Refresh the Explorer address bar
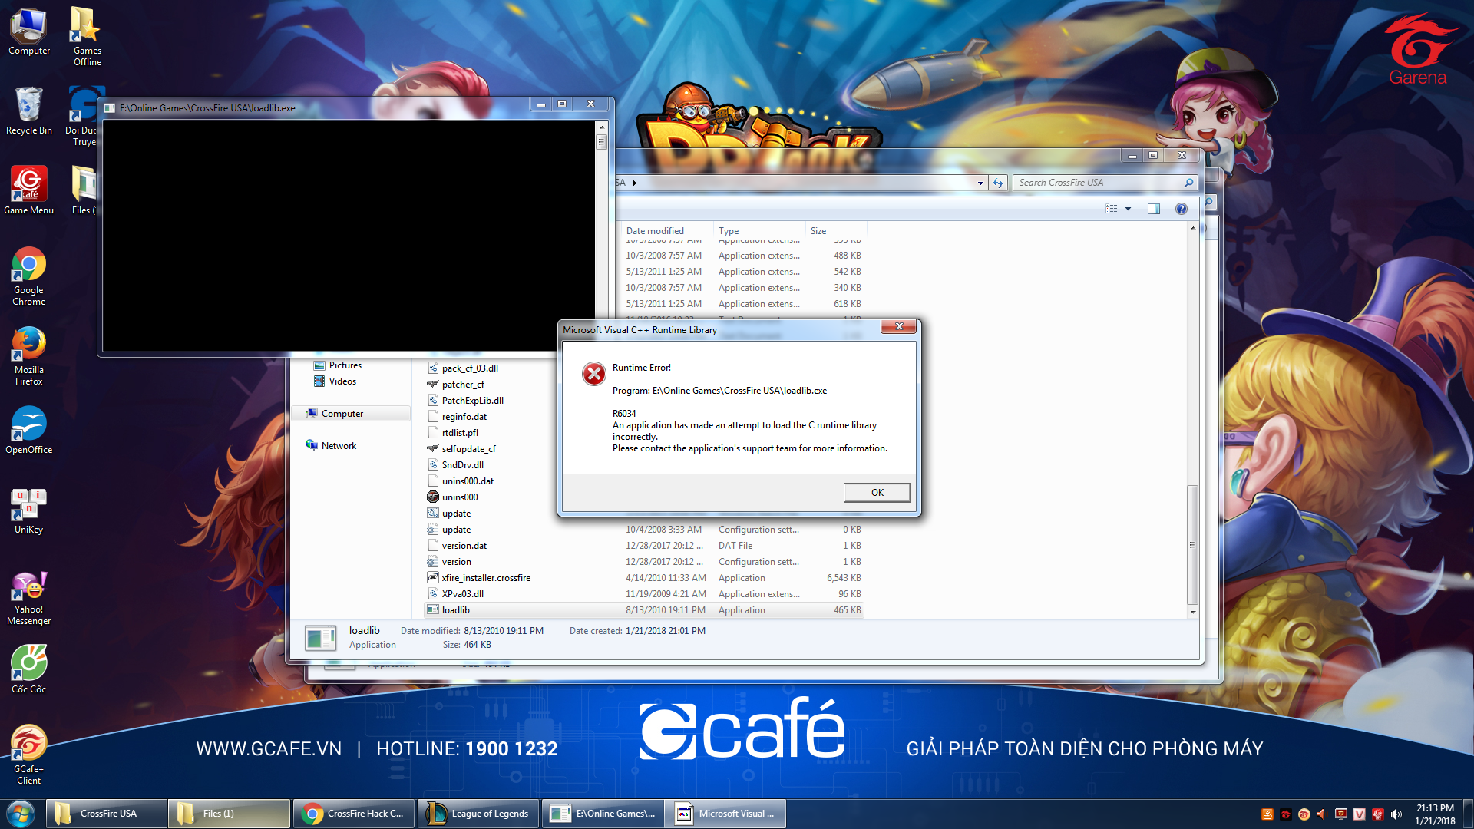The image size is (1474, 829). point(998,183)
